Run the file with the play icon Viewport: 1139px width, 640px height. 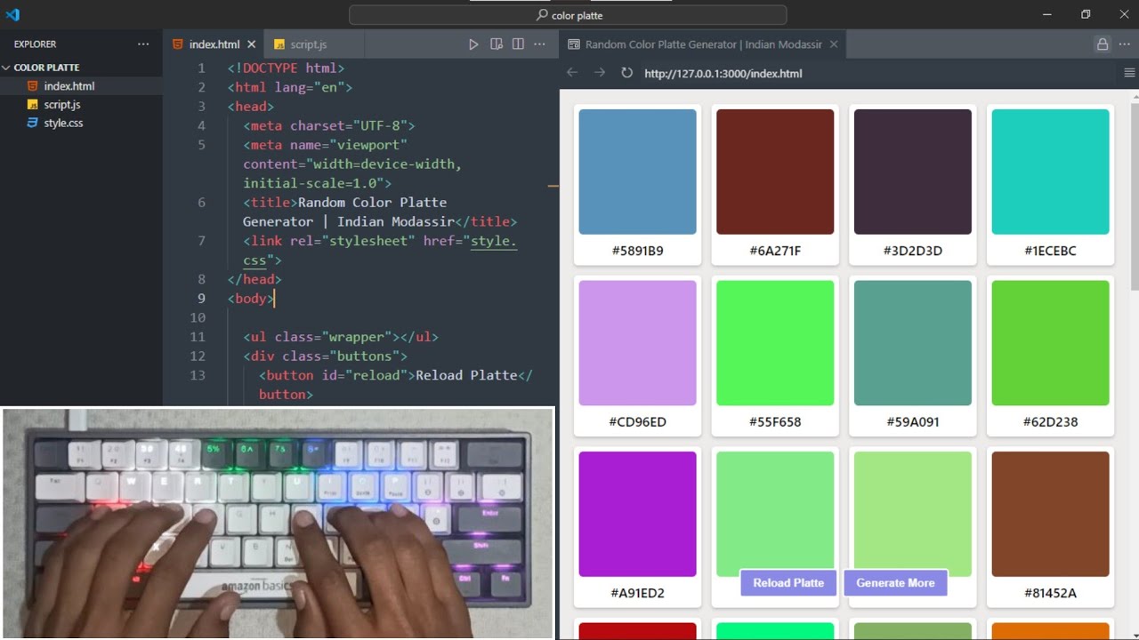(473, 44)
